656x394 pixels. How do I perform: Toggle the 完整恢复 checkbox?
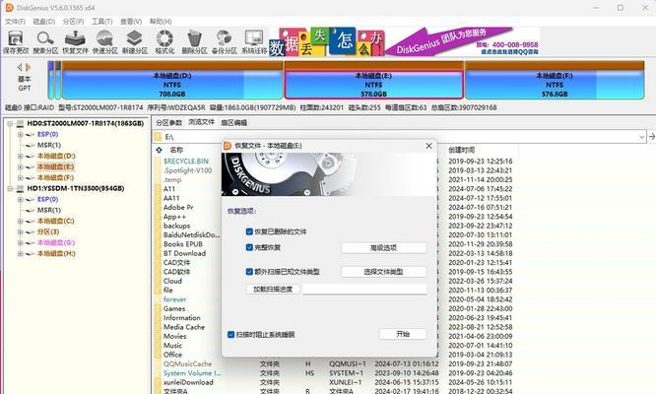249,247
